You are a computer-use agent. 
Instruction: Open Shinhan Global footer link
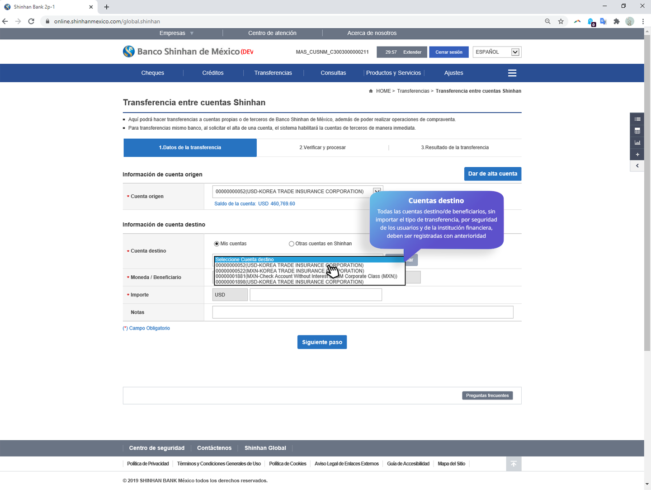tap(265, 448)
